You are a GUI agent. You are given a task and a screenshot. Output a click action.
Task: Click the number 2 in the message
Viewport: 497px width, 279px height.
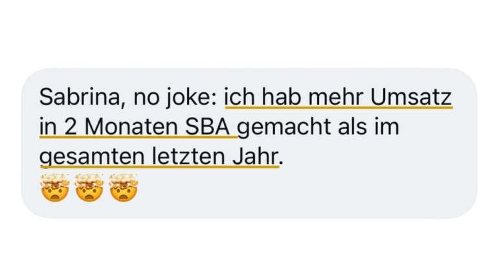(71, 127)
